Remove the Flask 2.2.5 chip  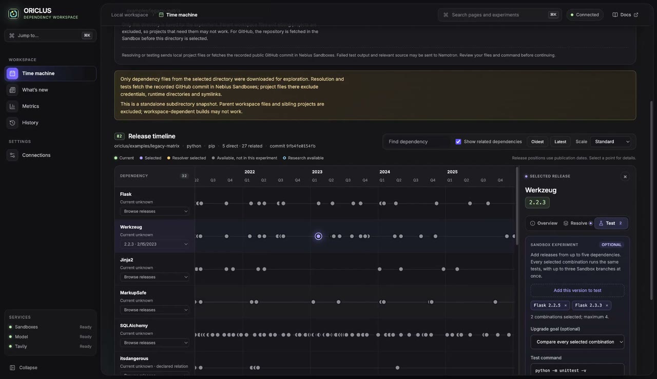click(x=566, y=306)
